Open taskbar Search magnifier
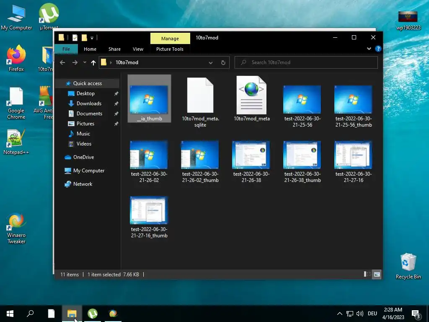 [30, 313]
